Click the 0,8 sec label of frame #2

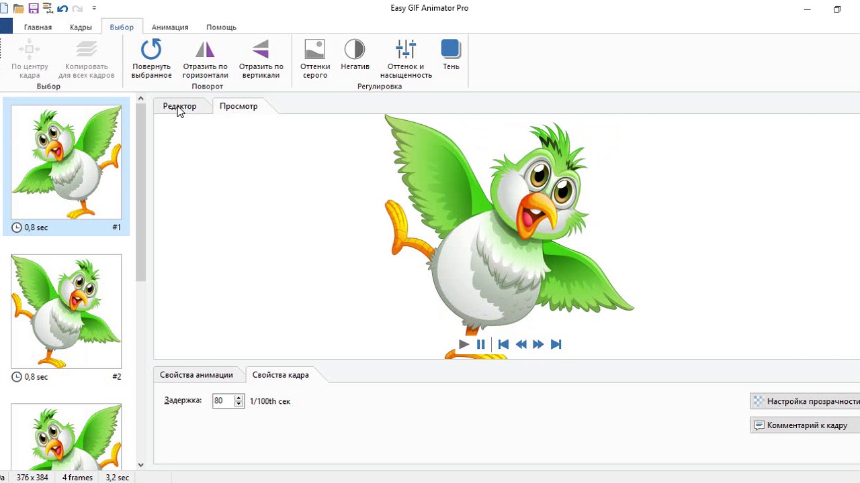(x=36, y=377)
